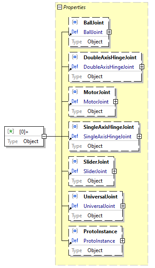Click the Object type under MotorJoint
Viewport: 155px width, 268px height.
(x=95, y=111)
